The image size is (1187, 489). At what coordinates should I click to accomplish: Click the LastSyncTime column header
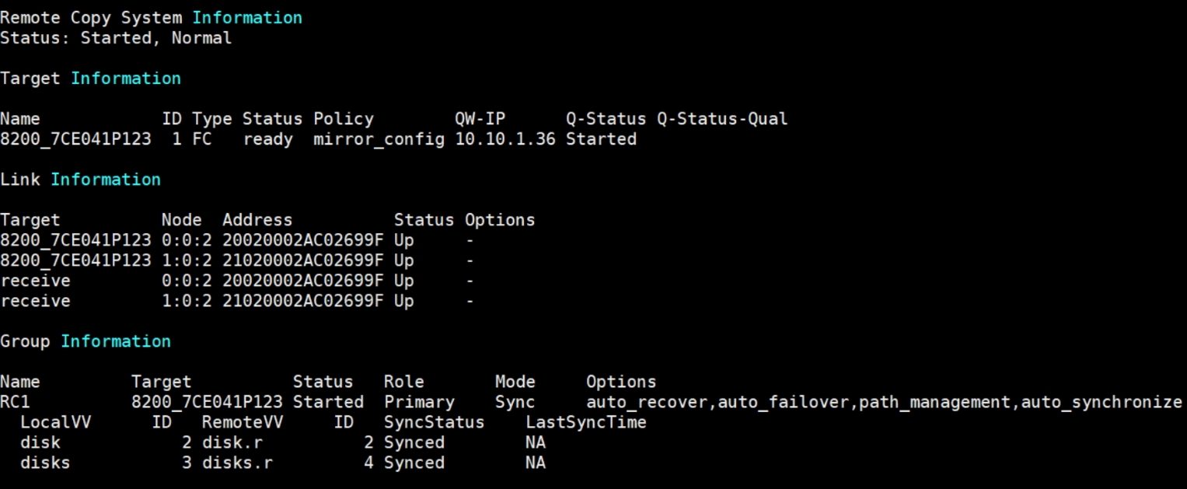585,422
